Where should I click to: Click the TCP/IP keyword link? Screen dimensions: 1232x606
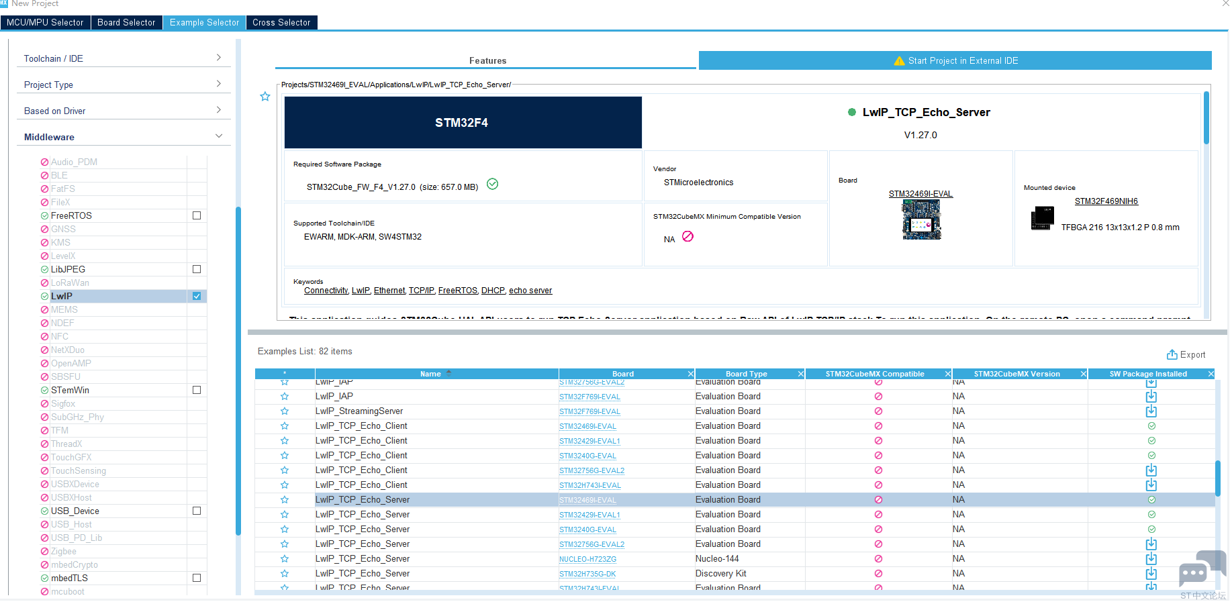(422, 291)
